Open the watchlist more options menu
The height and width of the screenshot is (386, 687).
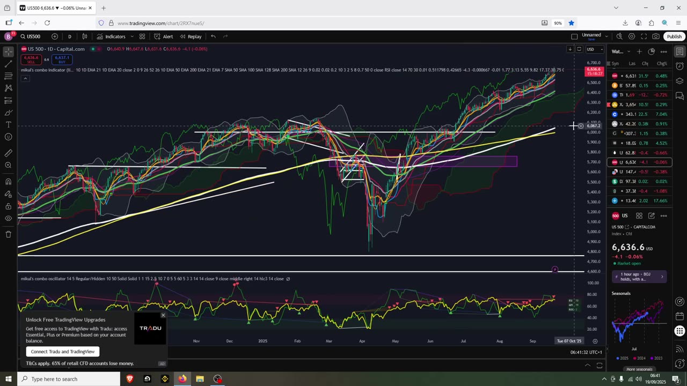tap(664, 51)
